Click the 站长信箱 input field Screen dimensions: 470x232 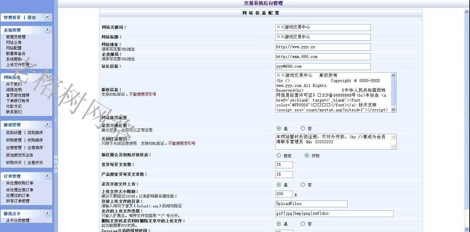[x=323, y=66]
